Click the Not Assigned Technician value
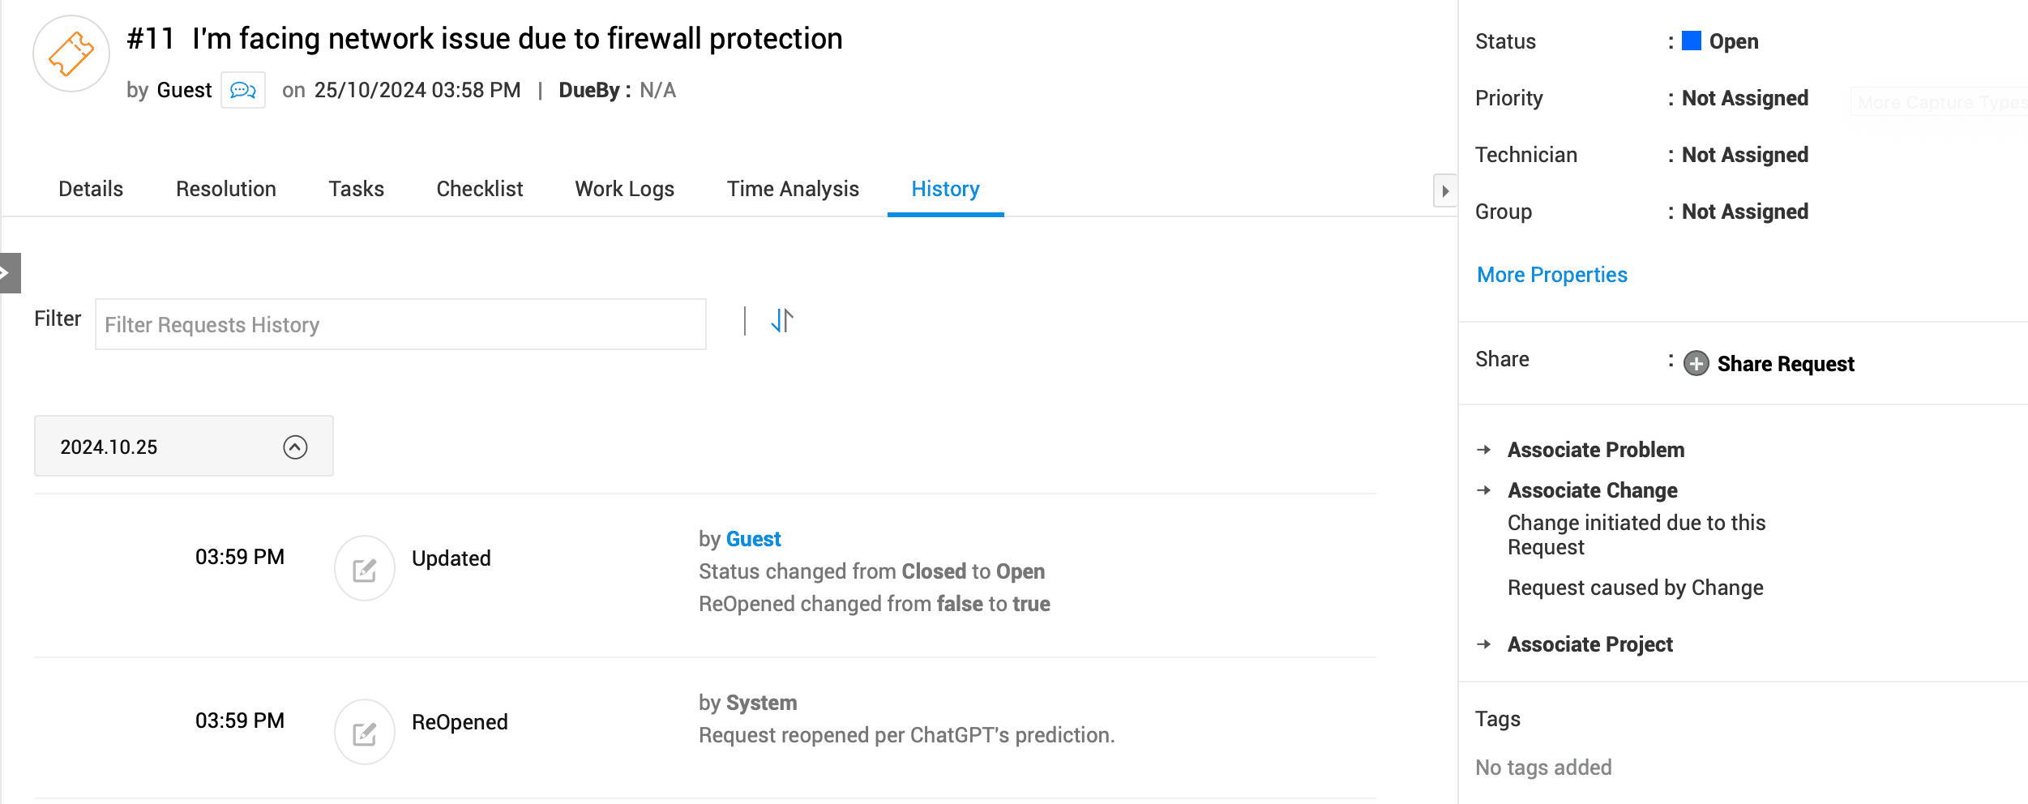The image size is (2028, 804). click(x=1745, y=155)
